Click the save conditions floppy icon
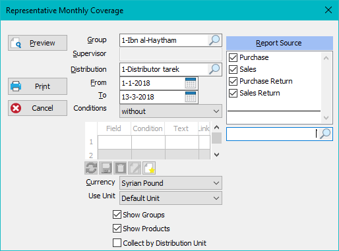Image resolution: width=339 pixels, height=251 pixels. [x=106, y=168]
